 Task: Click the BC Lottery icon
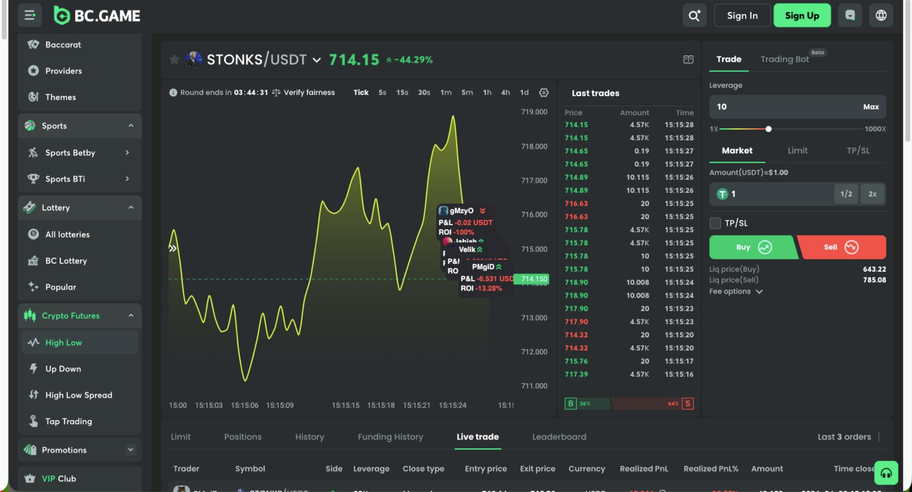pos(33,260)
